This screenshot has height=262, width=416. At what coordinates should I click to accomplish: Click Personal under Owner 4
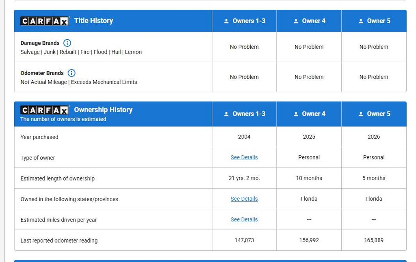coord(309,157)
